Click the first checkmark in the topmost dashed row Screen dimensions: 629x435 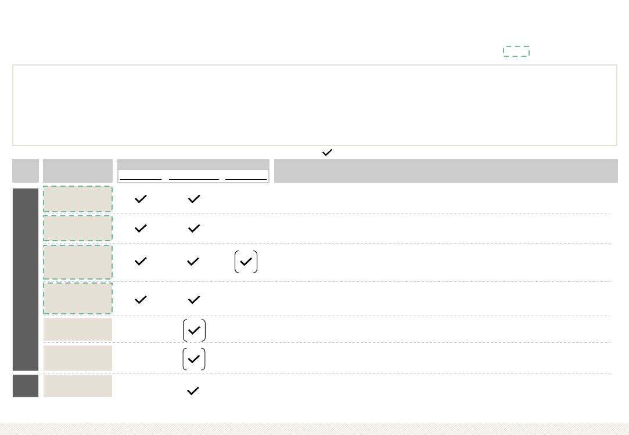[x=141, y=199]
